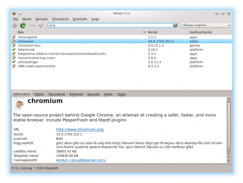Switch to the Fájlok tab

coord(39,94)
